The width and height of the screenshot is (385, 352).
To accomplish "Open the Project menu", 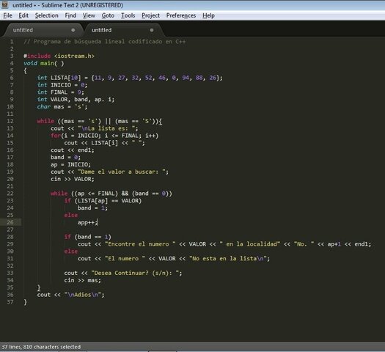I will click(150, 15).
